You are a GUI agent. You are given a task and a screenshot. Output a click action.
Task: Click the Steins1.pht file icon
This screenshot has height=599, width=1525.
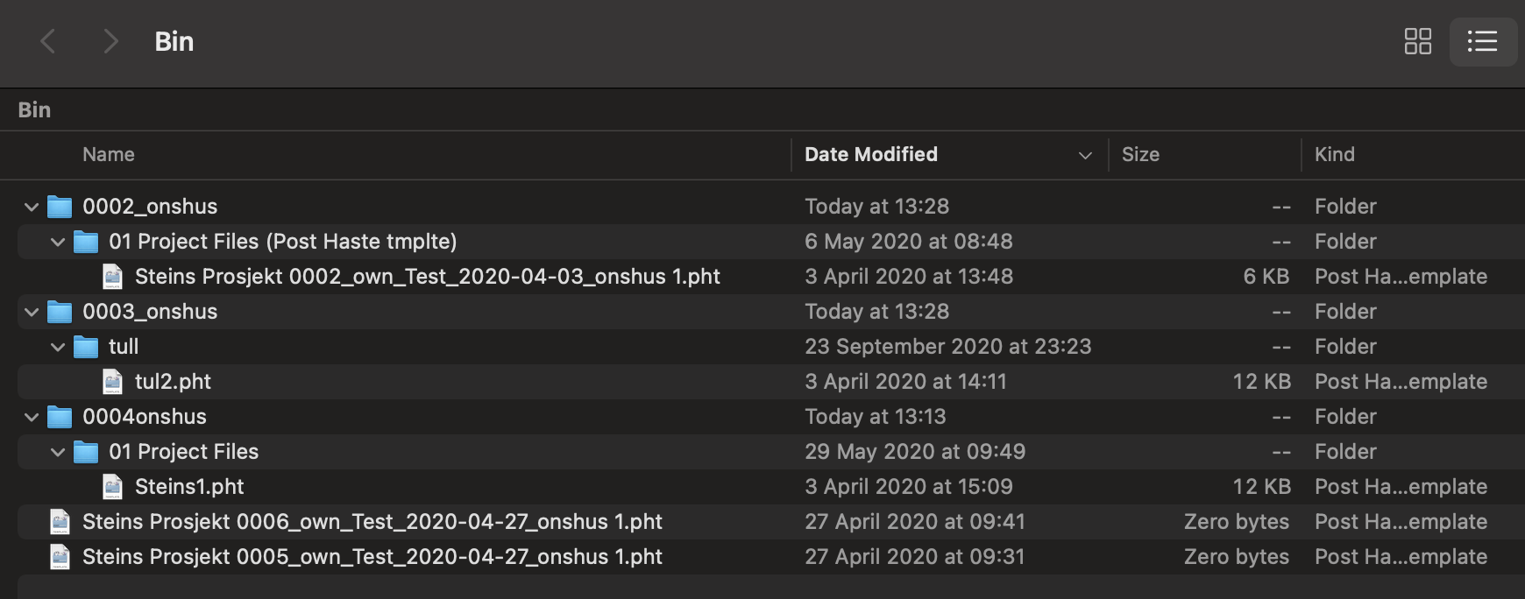click(113, 487)
